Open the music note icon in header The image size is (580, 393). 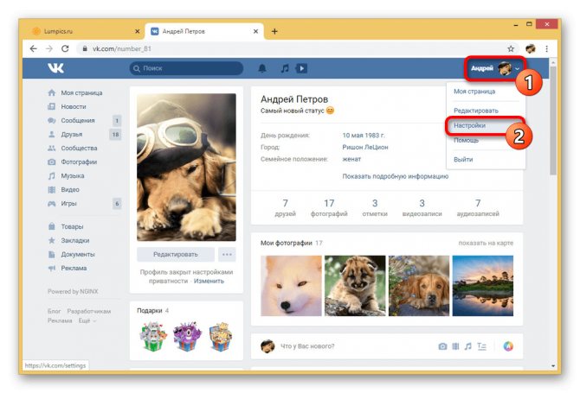click(x=285, y=68)
